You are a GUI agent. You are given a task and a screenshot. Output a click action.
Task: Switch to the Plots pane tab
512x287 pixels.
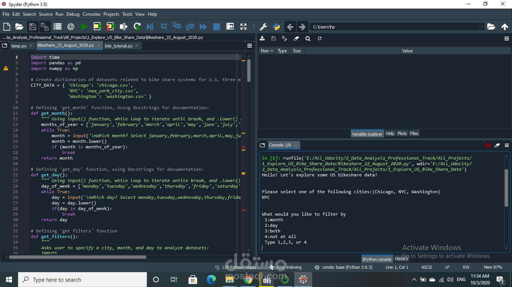point(402,133)
